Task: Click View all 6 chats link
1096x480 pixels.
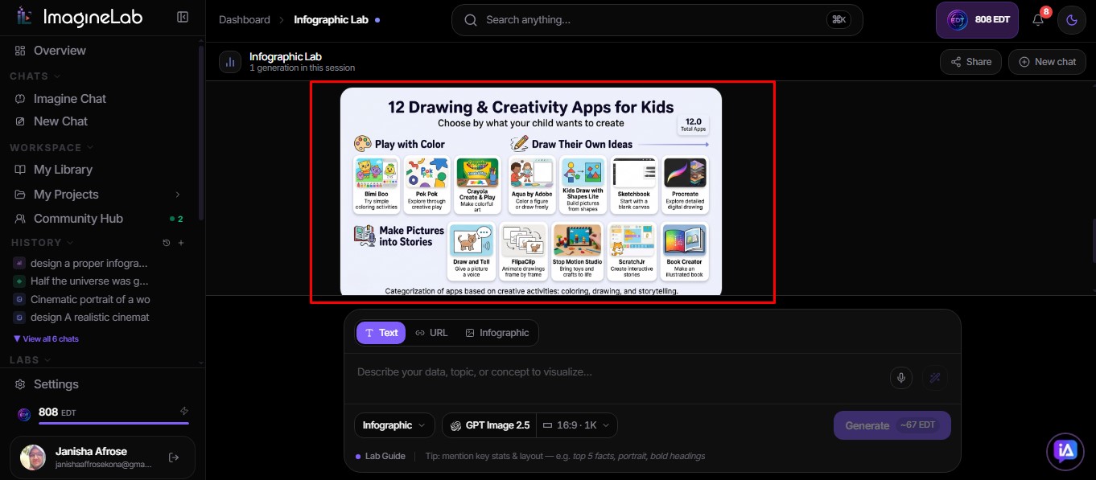Action: click(47, 339)
